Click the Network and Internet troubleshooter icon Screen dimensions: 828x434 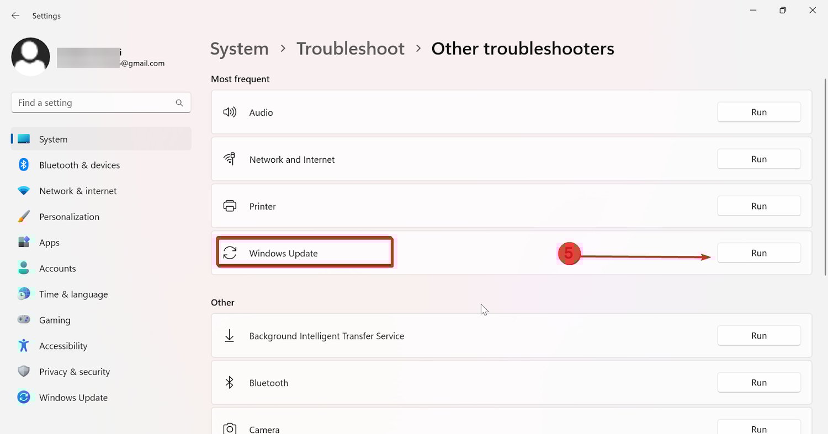(x=230, y=159)
